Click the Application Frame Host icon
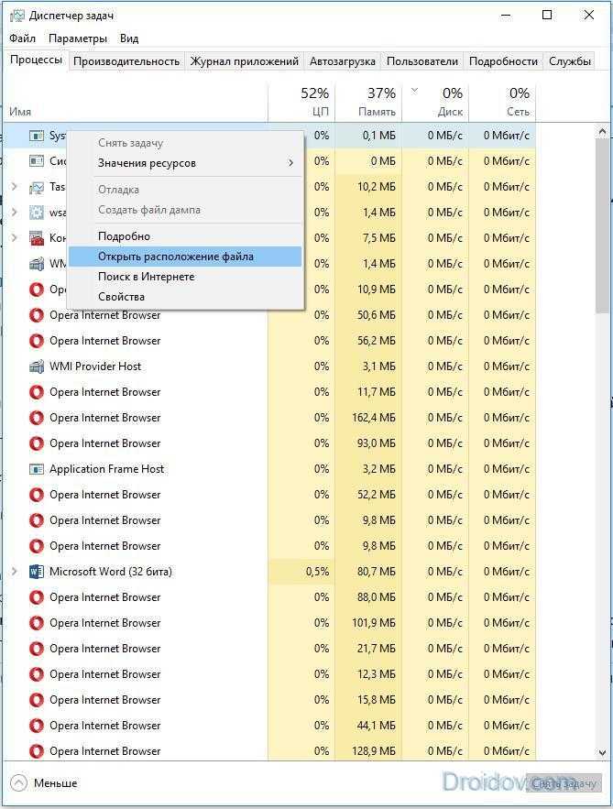This screenshot has width=613, height=809. [x=36, y=469]
